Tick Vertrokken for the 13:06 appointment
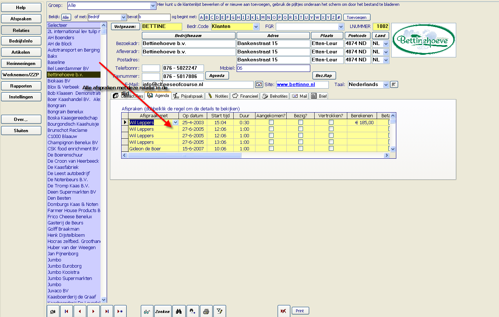The width and height of the screenshot is (499, 317). 331,142
